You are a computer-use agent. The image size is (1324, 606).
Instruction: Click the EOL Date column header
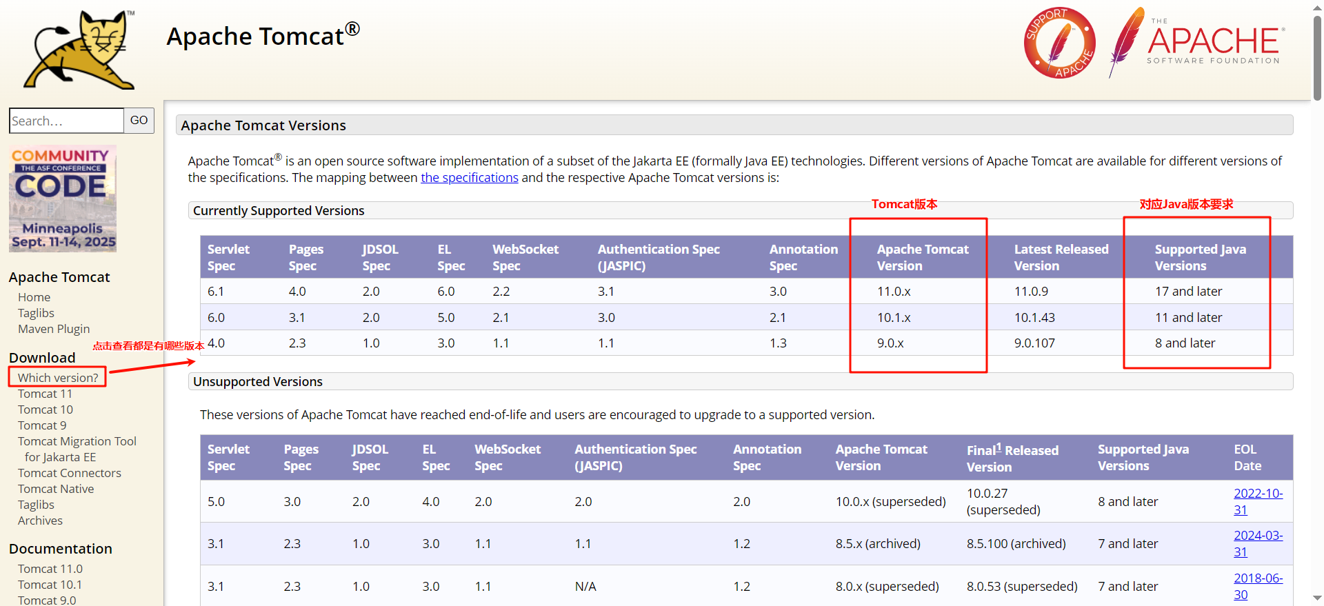pyautogui.click(x=1247, y=457)
